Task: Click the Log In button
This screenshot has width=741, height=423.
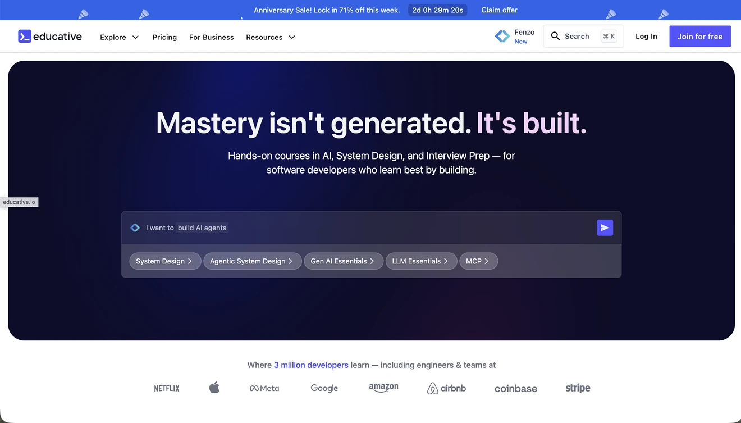Action: [x=646, y=37]
